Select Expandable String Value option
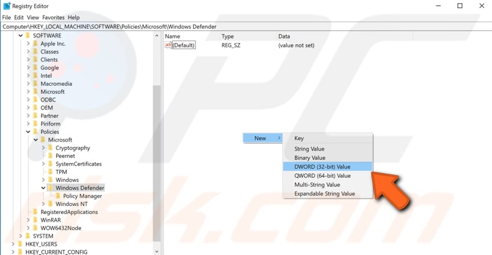492x255 pixels. [x=328, y=193]
